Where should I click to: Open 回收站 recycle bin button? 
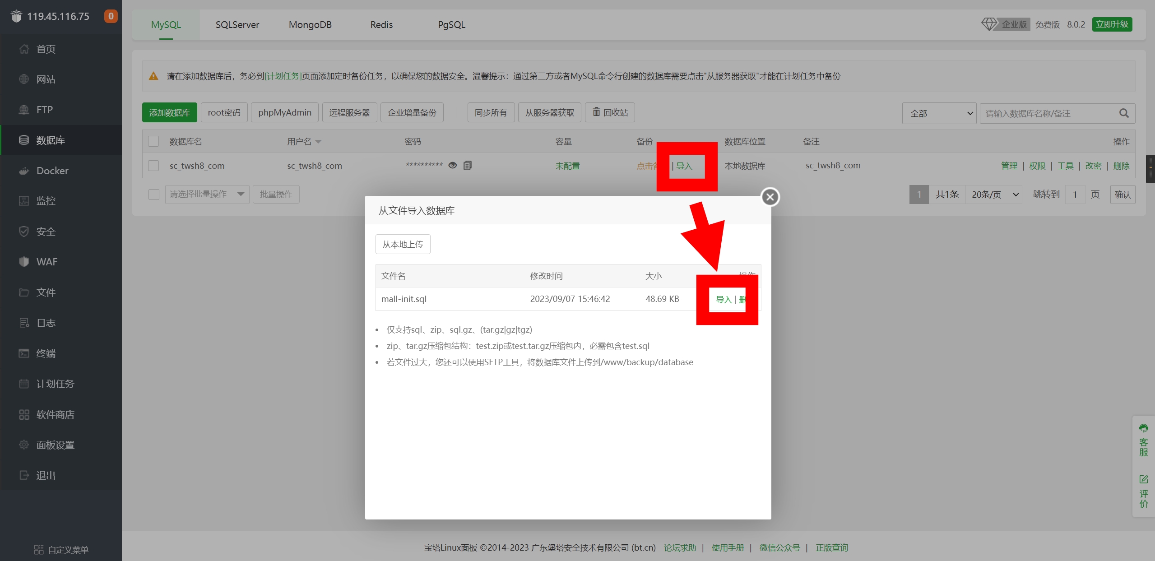click(x=610, y=112)
